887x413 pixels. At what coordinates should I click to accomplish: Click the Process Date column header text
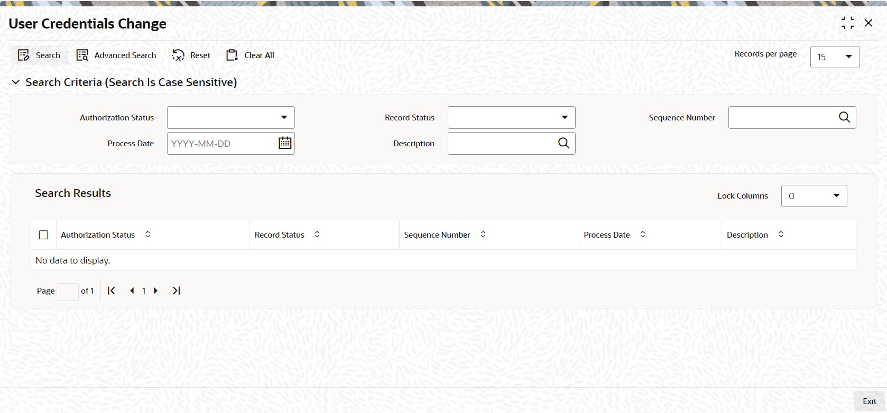(607, 235)
